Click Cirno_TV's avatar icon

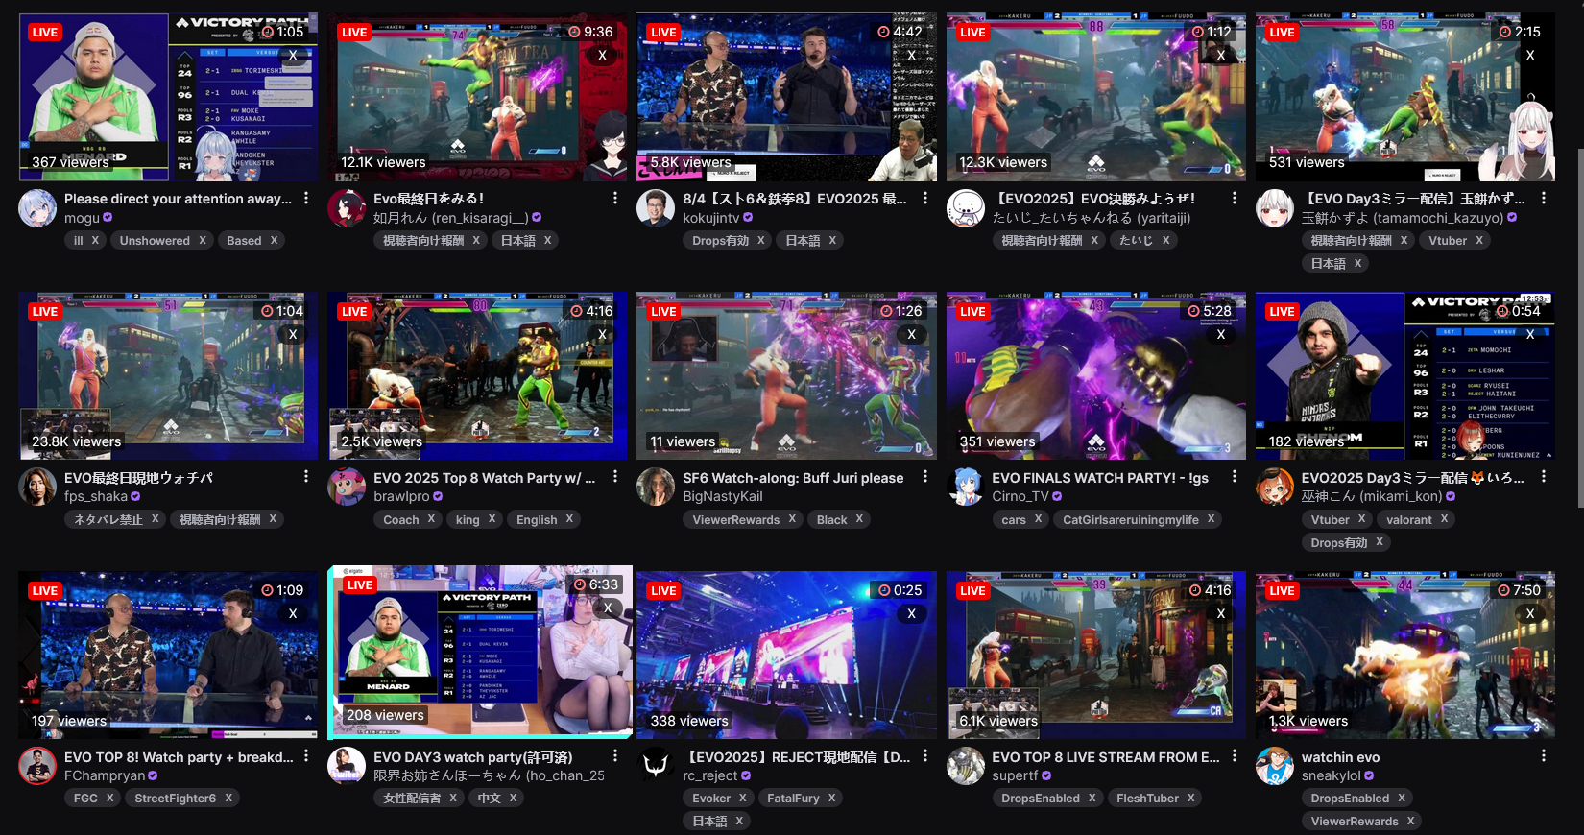[966, 487]
